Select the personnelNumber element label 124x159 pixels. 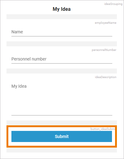104,50
